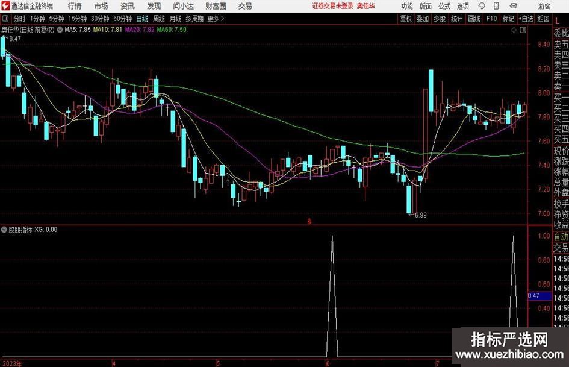
Task: Click the MA60: 7.50 value
Action: point(172,30)
